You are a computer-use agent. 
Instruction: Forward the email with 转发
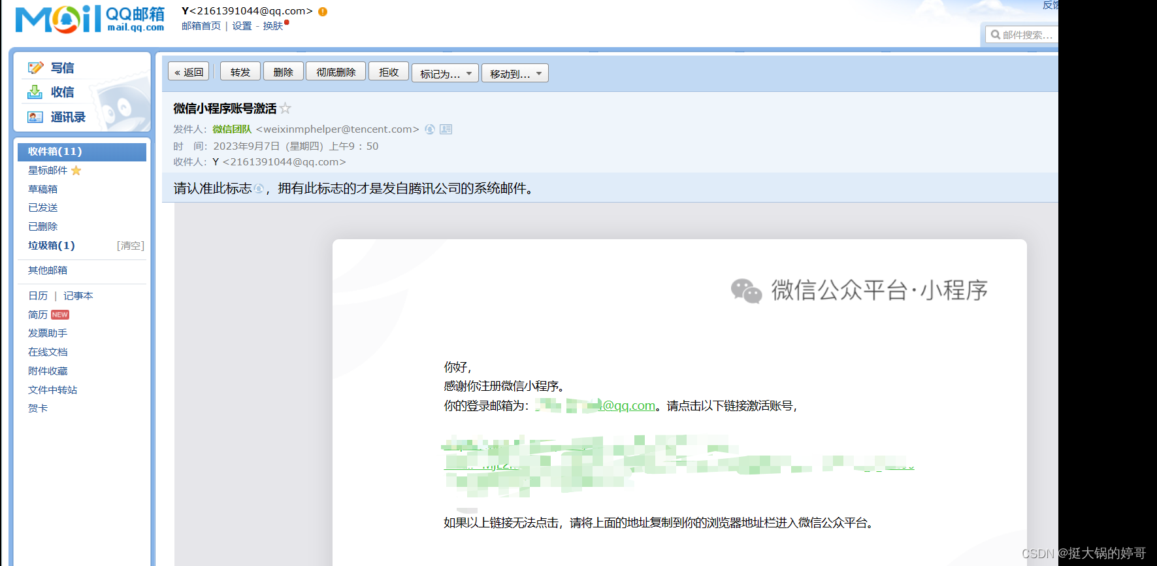click(x=240, y=72)
